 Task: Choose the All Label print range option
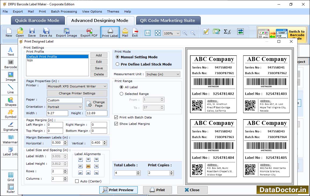click(x=121, y=87)
